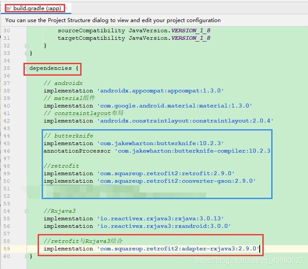
Task: Click the 'dependencies {' declaration
Action: click(x=54, y=68)
